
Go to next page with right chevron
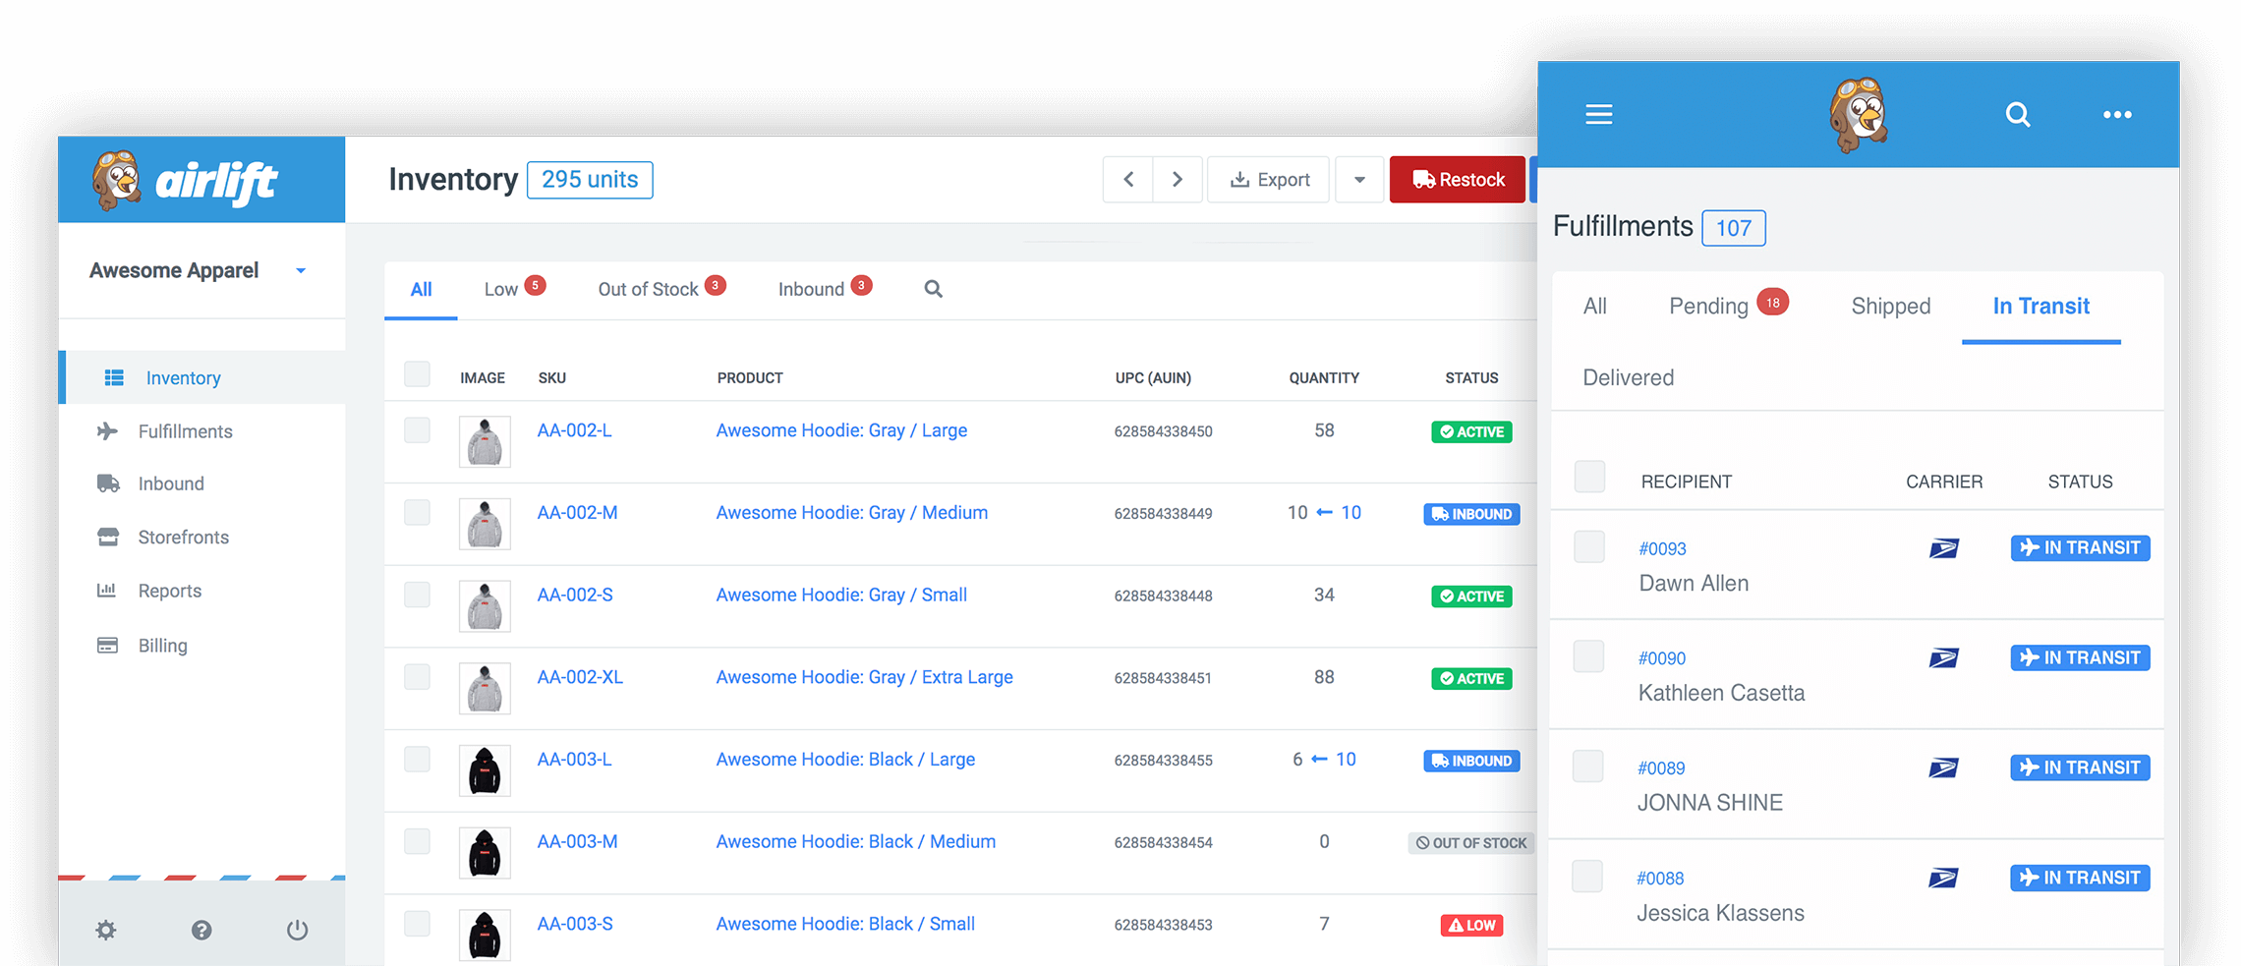tap(1177, 180)
